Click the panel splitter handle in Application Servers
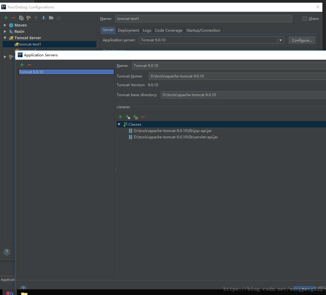The height and width of the screenshot is (295, 326). (115, 169)
